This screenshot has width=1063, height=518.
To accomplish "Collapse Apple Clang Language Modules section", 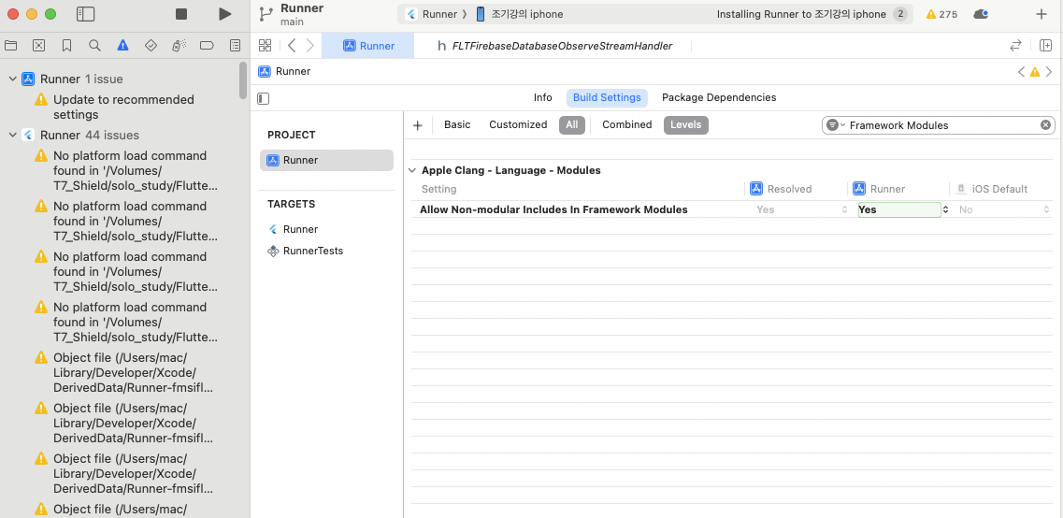I will pos(412,171).
